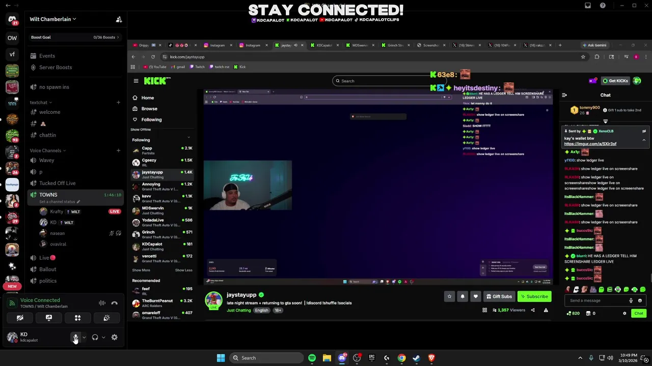The height and width of the screenshot is (366, 652).
Task: Open Spotify from Windows taskbar
Action: [x=312, y=358]
